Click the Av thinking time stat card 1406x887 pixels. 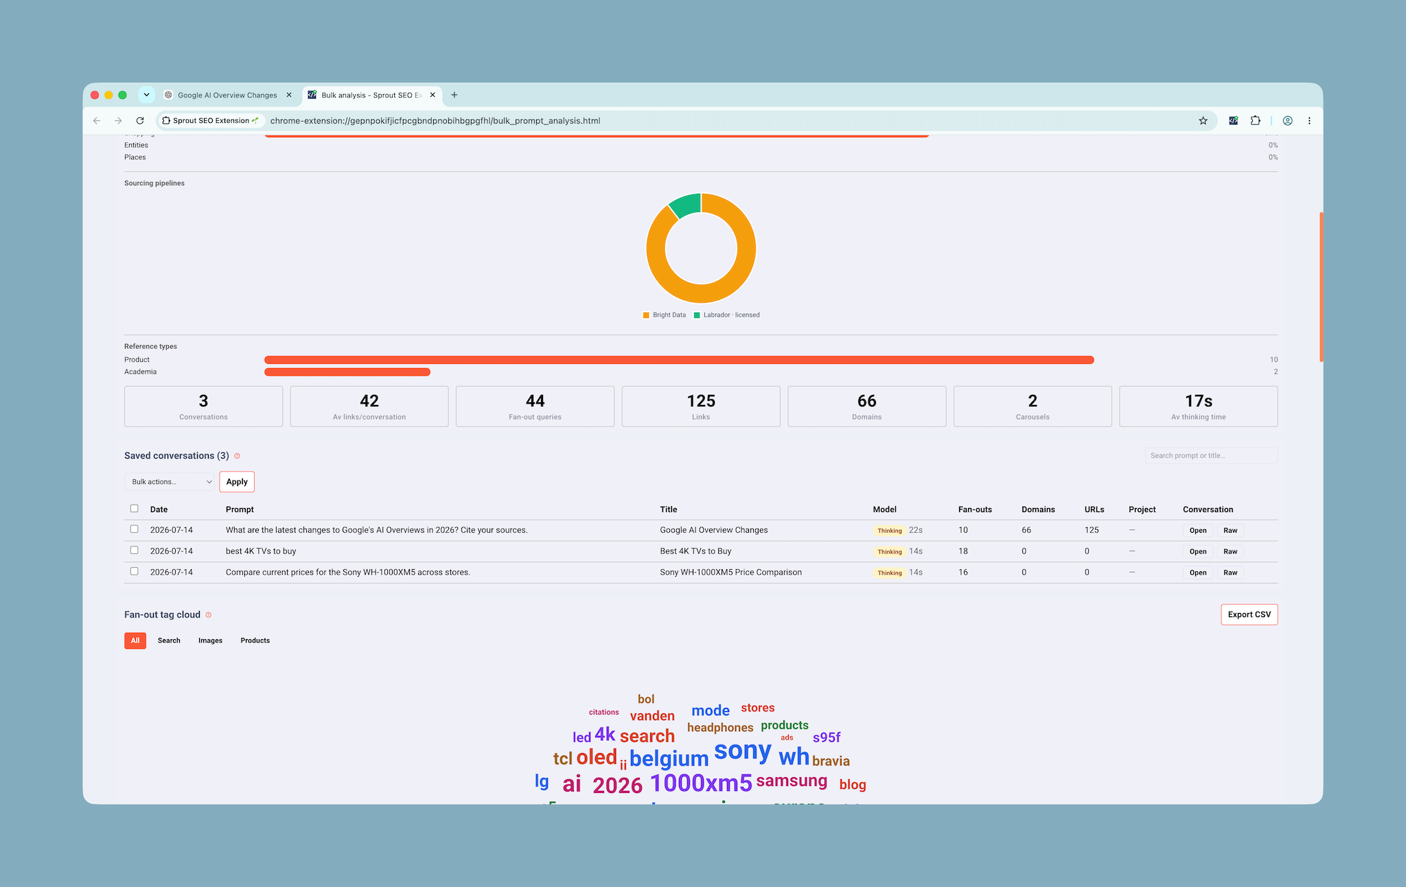[1199, 406]
